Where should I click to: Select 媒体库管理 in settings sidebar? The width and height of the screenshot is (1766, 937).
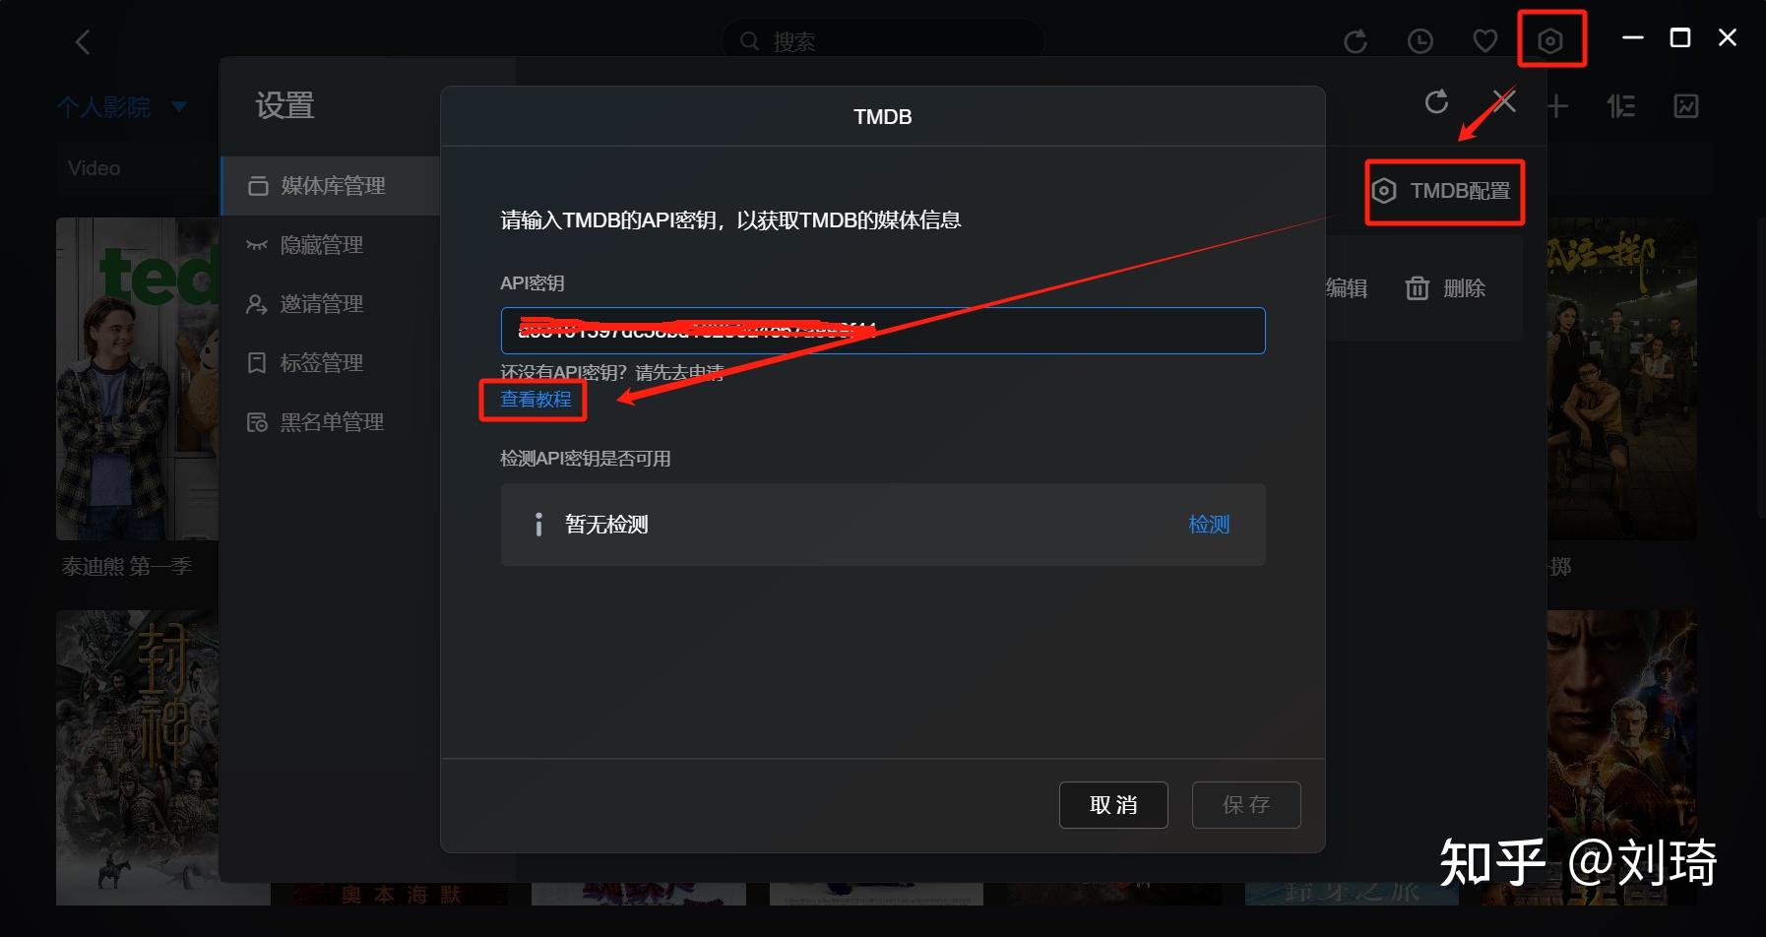pyautogui.click(x=331, y=186)
